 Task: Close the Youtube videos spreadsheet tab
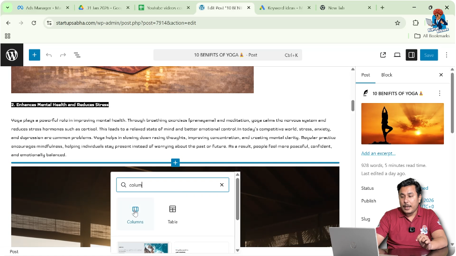pos(188,8)
